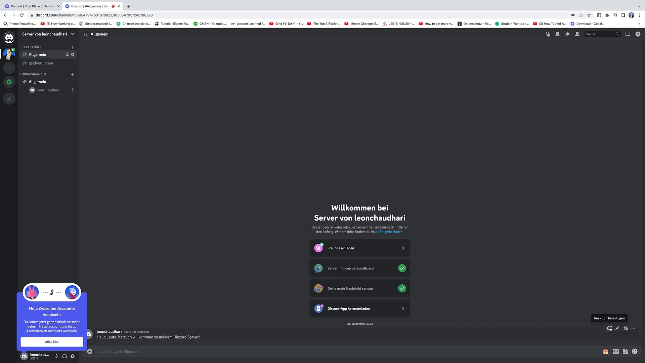Show pinned messages pin icon

point(567,34)
